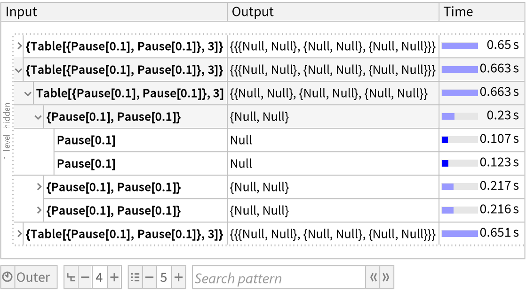Click the timing bar for 0.107 s
The width and height of the screenshot is (526, 291).
(460, 139)
